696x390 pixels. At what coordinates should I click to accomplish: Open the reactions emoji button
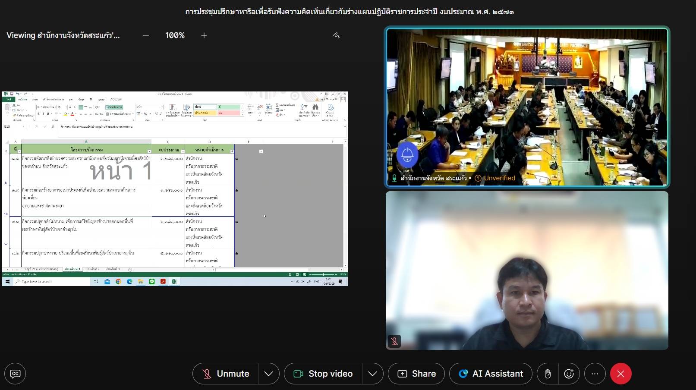(569, 374)
